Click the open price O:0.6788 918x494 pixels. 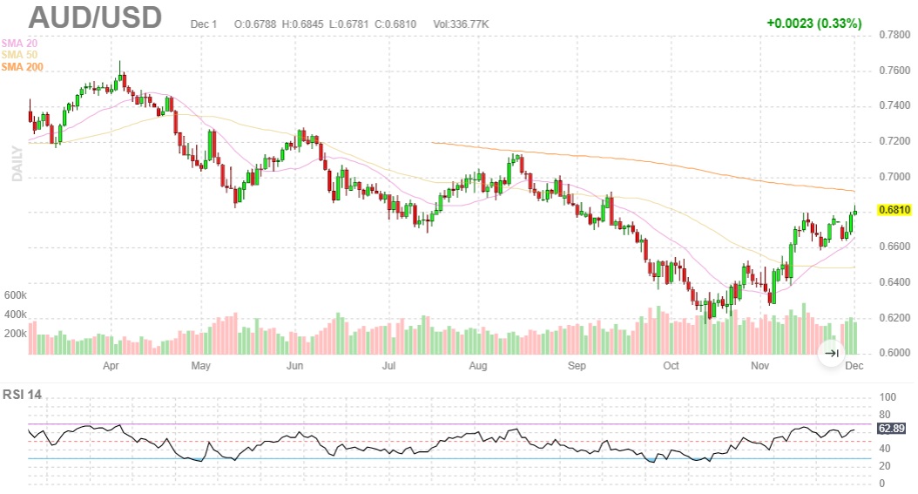point(255,24)
